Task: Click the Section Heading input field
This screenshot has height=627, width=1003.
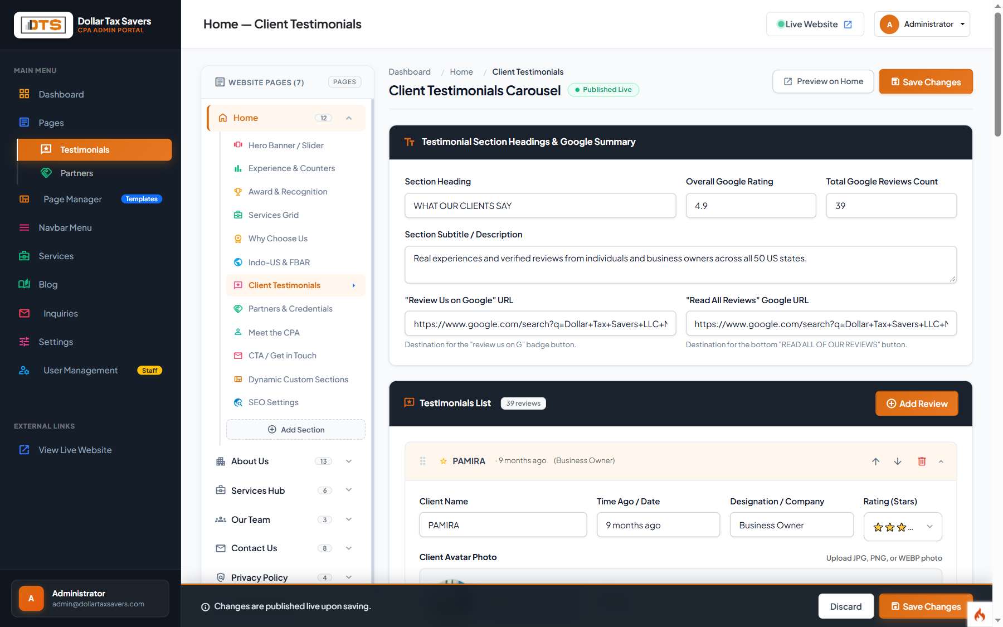Action: point(541,206)
